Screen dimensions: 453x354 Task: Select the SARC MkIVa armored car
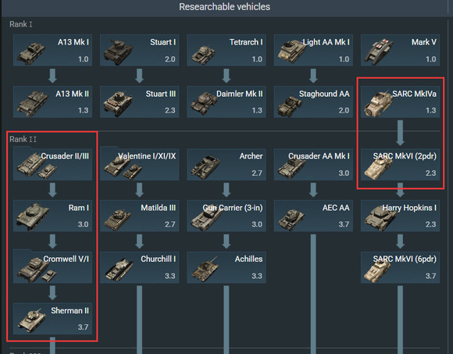pos(400,102)
